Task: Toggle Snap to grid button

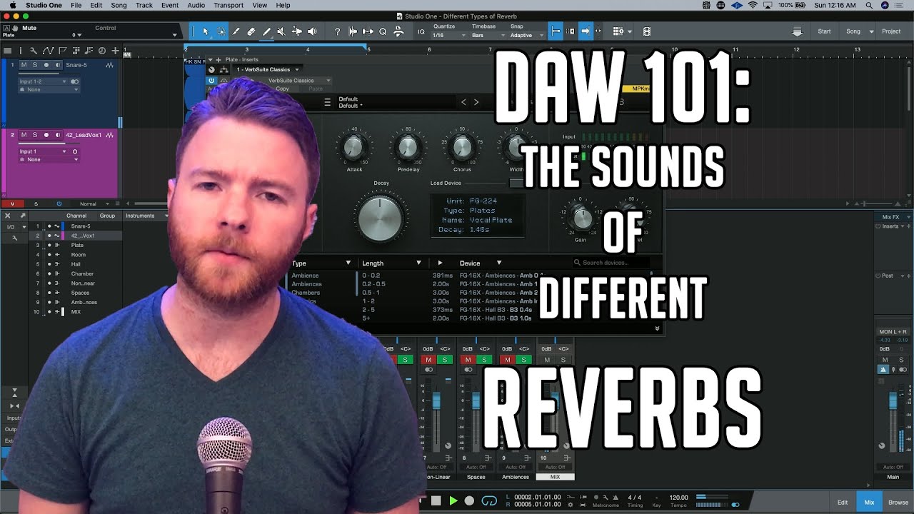Action: (x=556, y=31)
